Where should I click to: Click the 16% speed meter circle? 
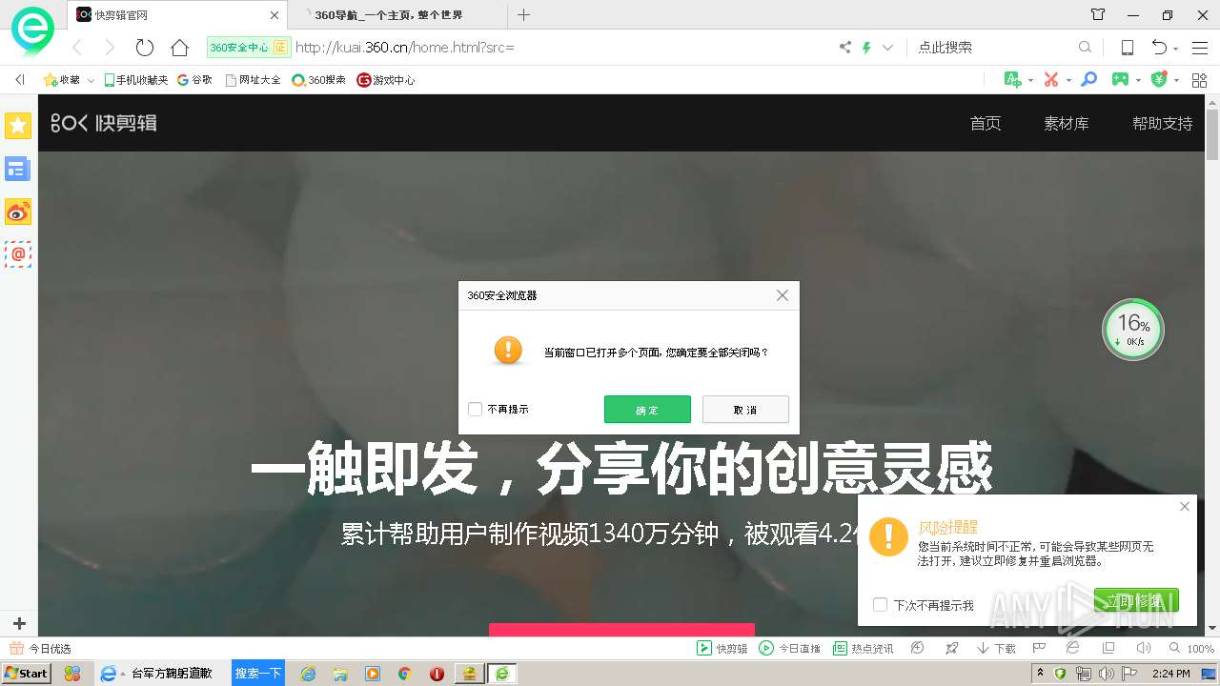coord(1132,330)
